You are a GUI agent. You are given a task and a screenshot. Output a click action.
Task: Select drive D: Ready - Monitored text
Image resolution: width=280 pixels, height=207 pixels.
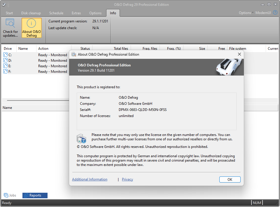pyautogui.click(x=52, y=61)
